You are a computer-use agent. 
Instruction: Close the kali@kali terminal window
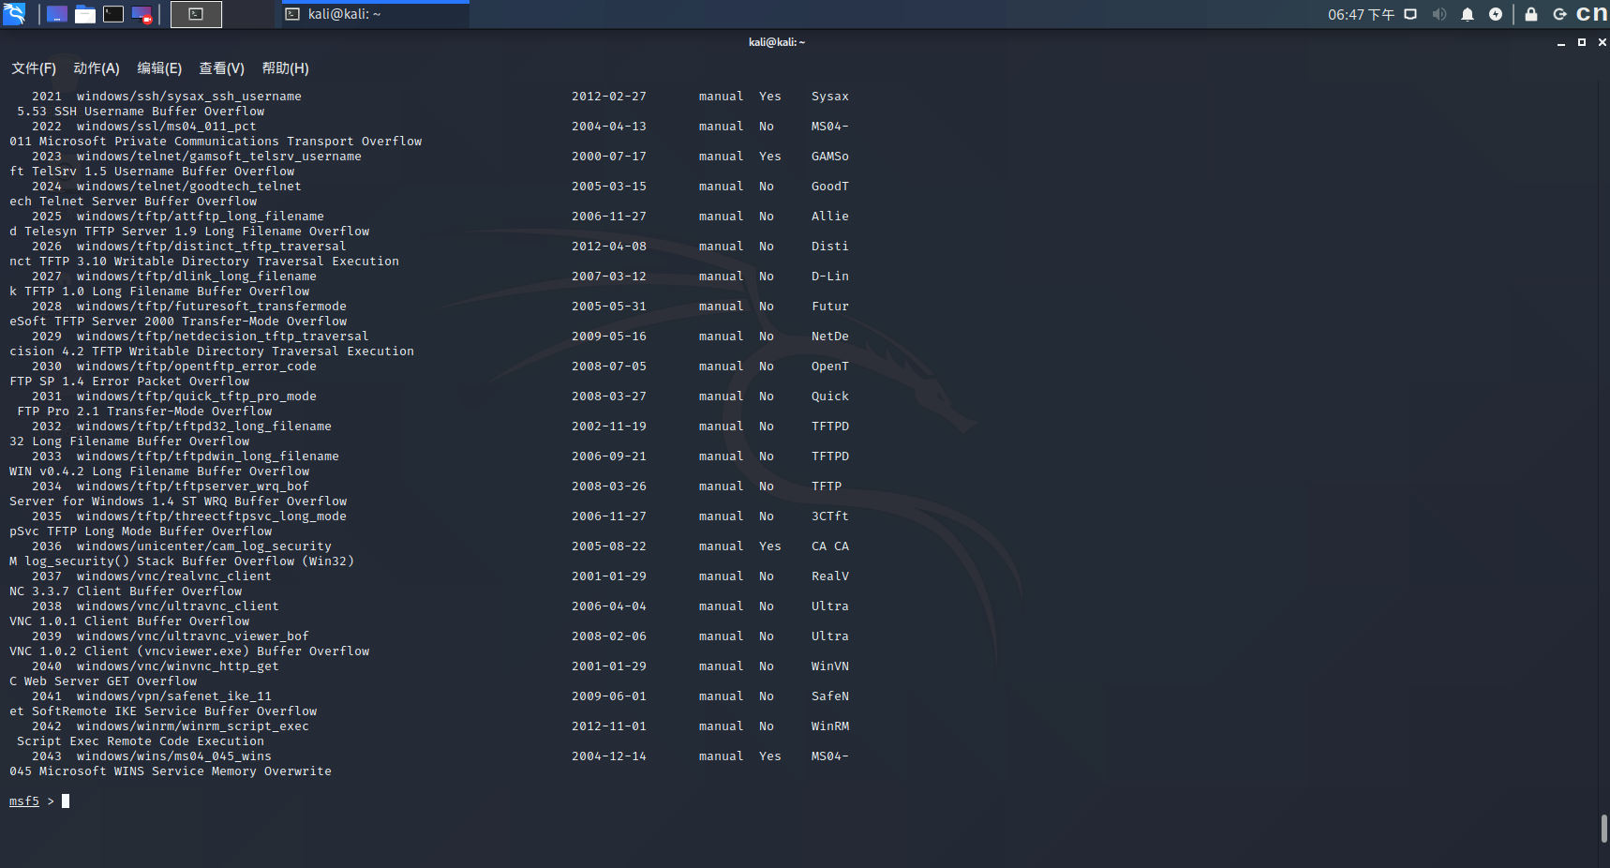[x=1603, y=42]
